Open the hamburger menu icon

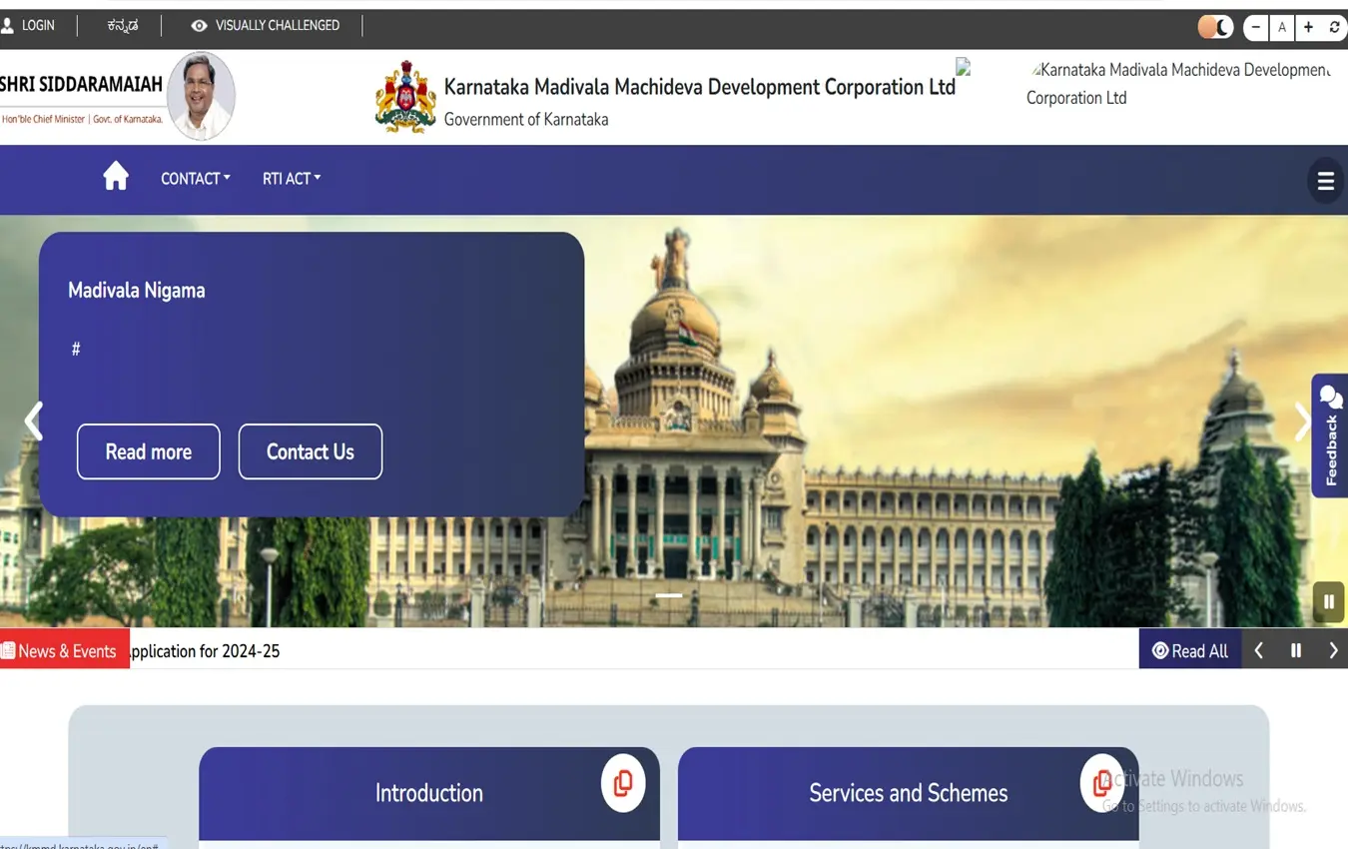click(1325, 181)
